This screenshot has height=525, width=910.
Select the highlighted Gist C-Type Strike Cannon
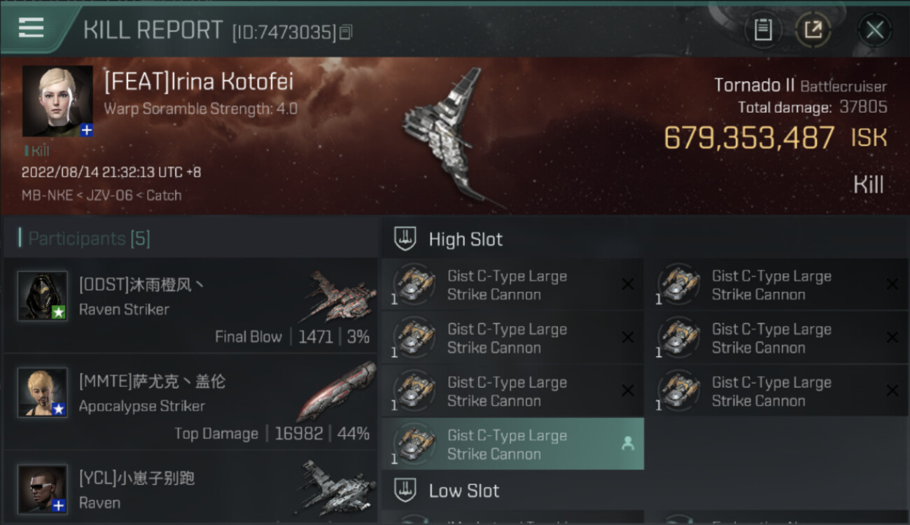(512, 444)
